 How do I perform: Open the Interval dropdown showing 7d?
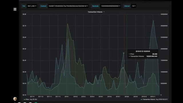click(x=134, y=6)
